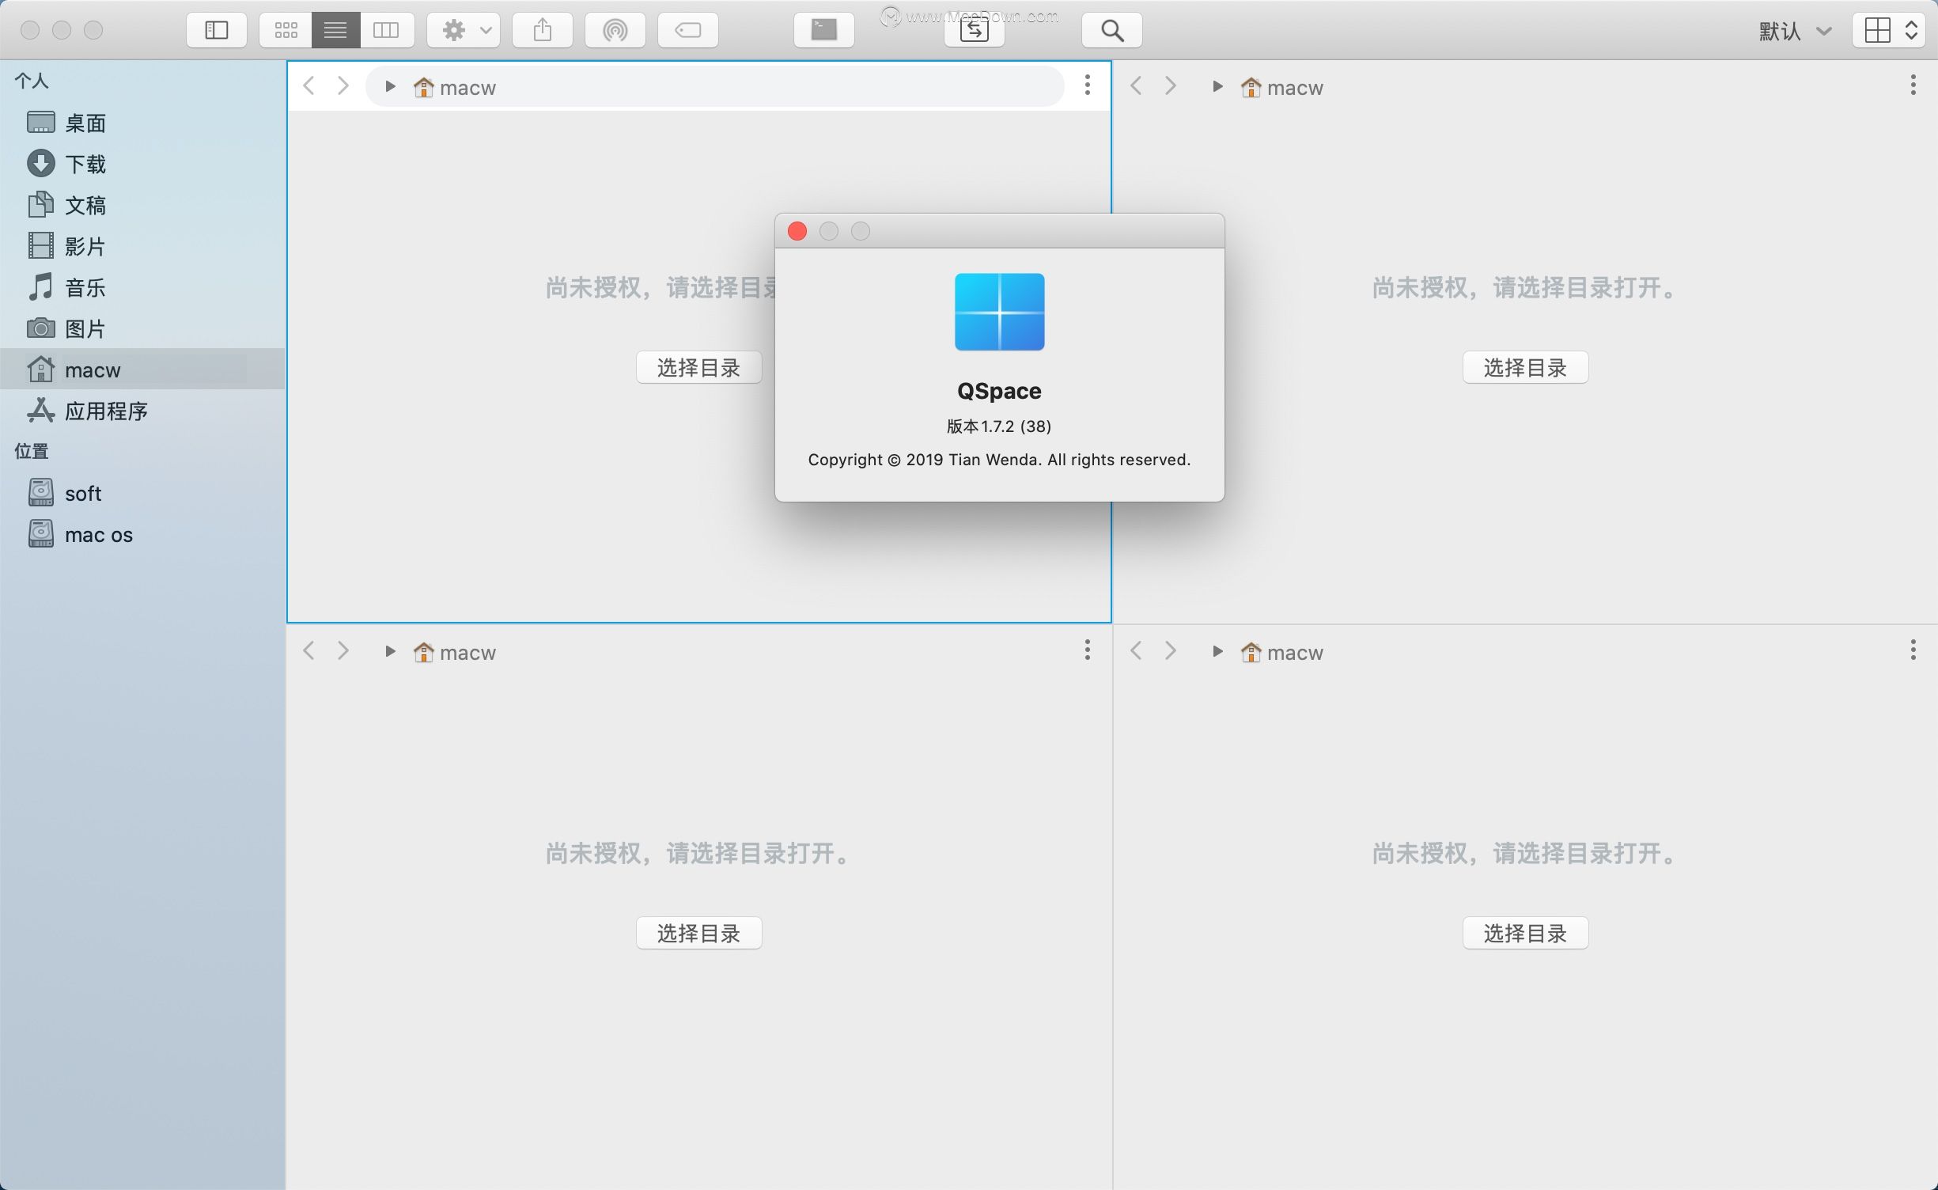Go forward in the bottom-left pane
This screenshot has width=1938, height=1190.
pyautogui.click(x=343, y=650)
